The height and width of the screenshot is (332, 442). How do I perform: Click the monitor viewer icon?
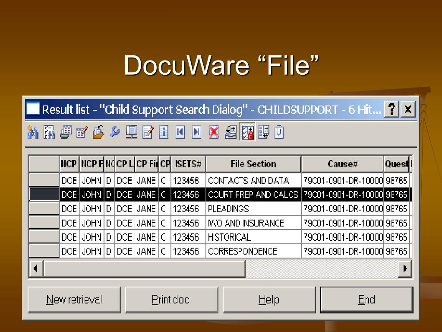131,132
